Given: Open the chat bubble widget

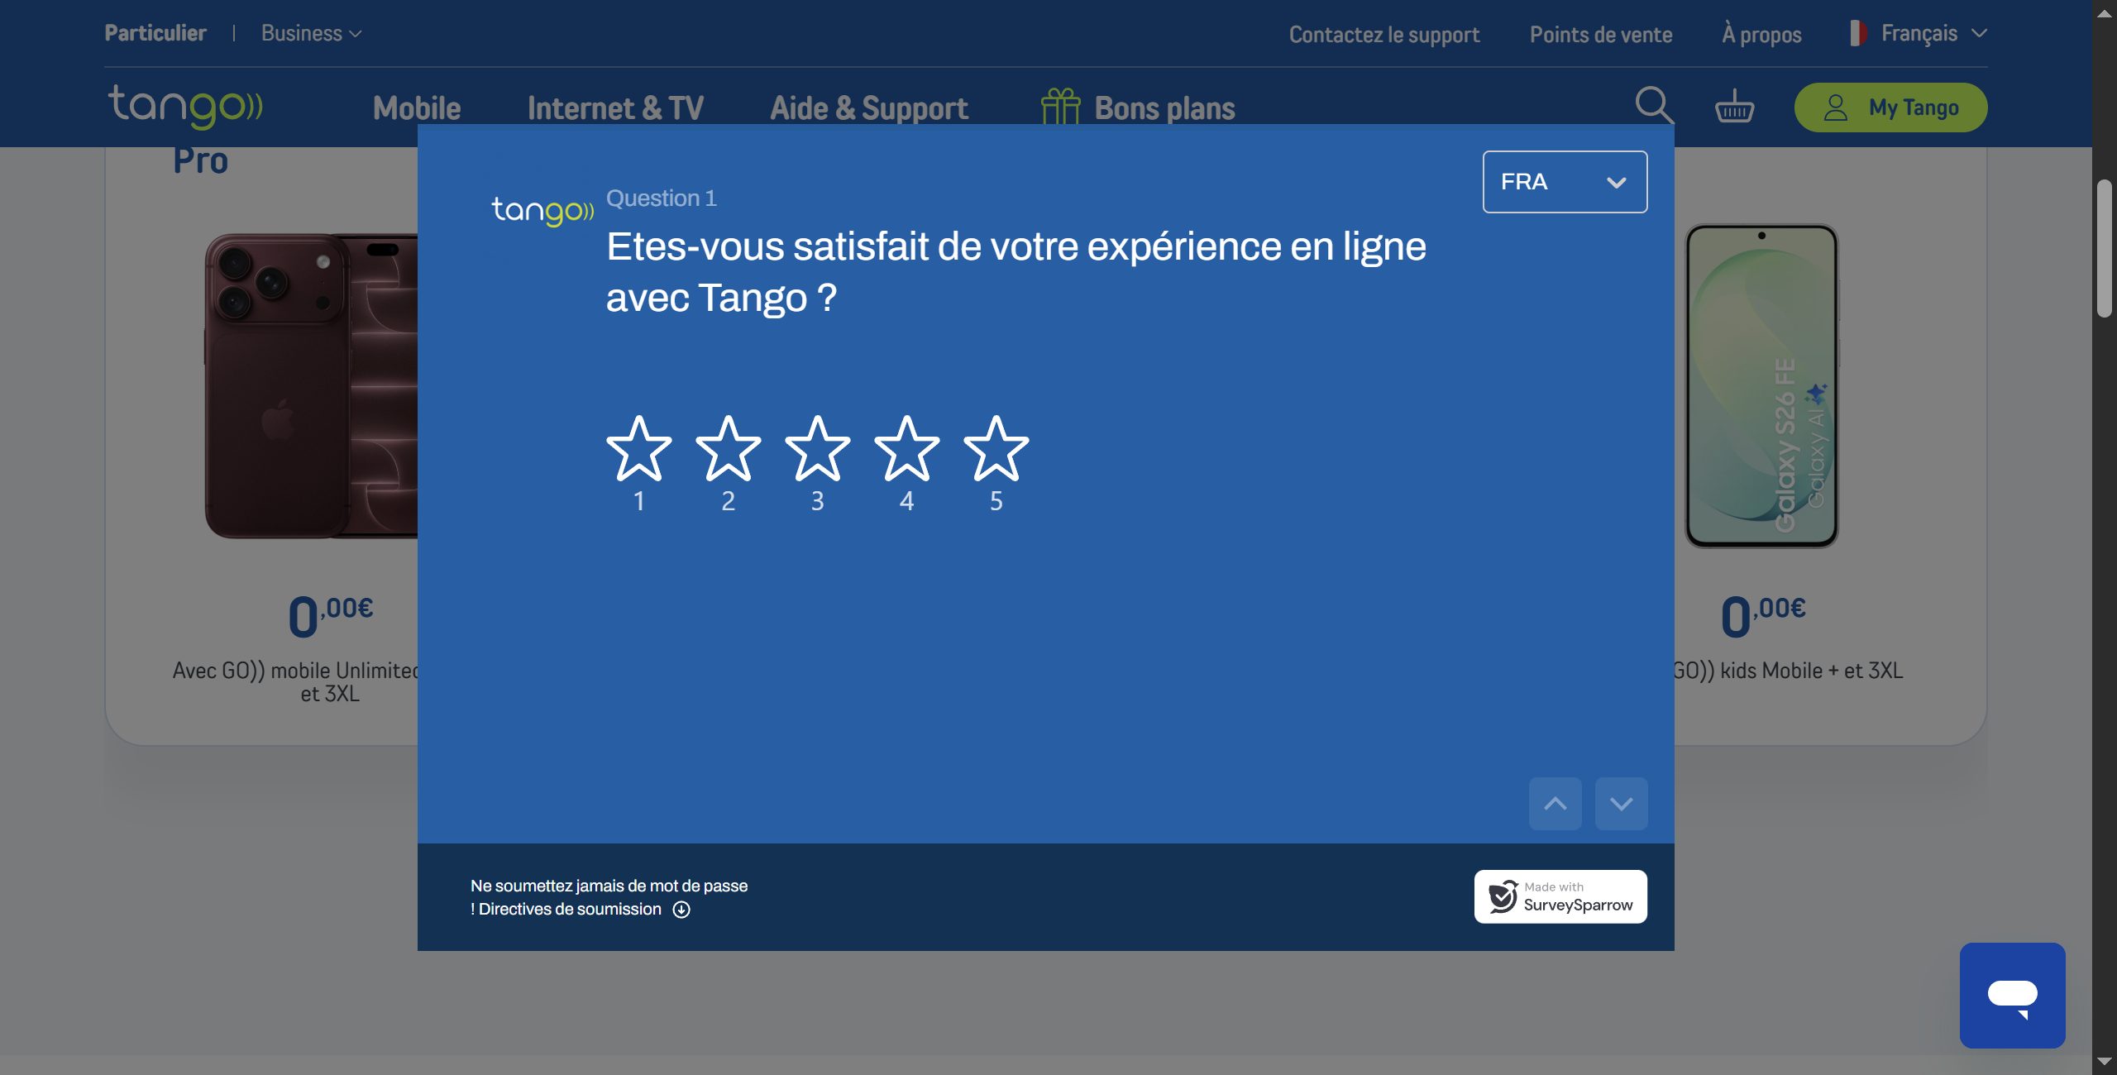Looking at the screenshot, I should pyautogui.click(x=2012, y=996).
